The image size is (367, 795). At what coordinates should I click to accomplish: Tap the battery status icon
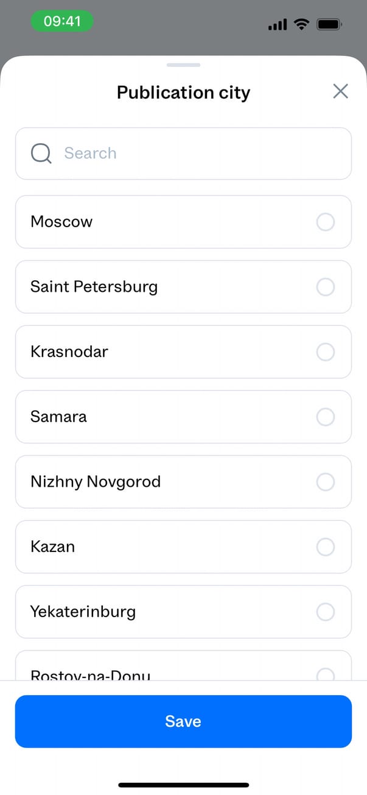(x=330, y=24)
